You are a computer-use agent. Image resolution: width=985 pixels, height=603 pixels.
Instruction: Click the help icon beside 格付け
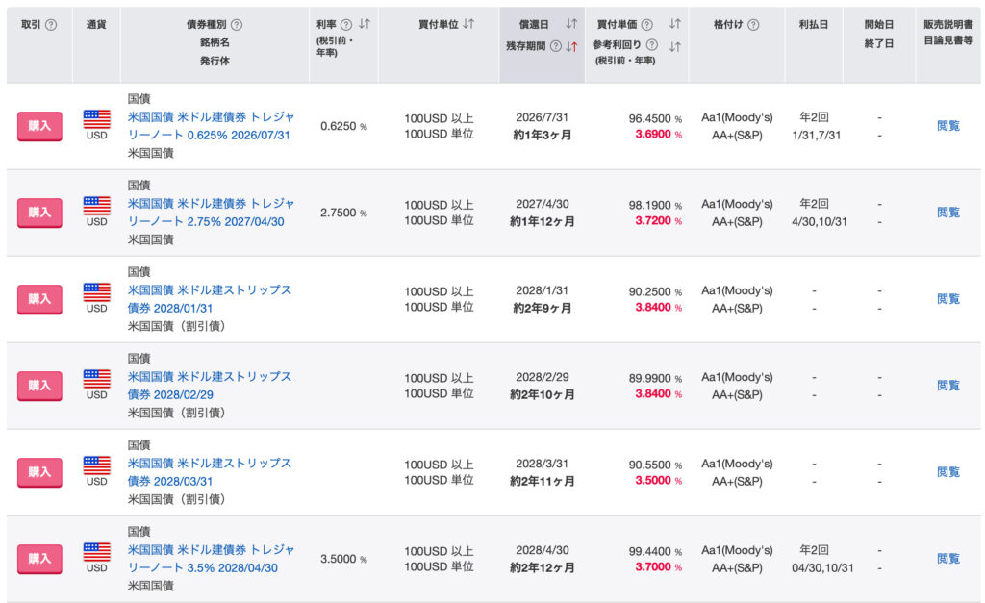click(x=752, y=25)
